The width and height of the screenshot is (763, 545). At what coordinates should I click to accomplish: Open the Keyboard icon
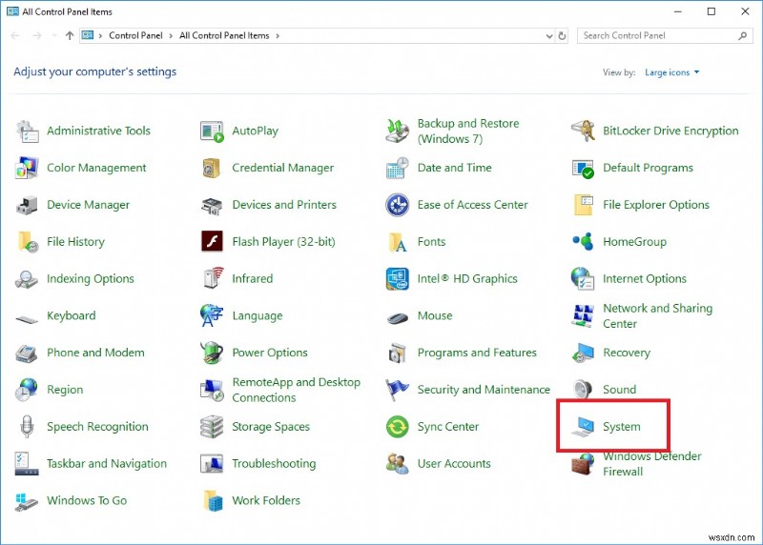tap(27, 319)
